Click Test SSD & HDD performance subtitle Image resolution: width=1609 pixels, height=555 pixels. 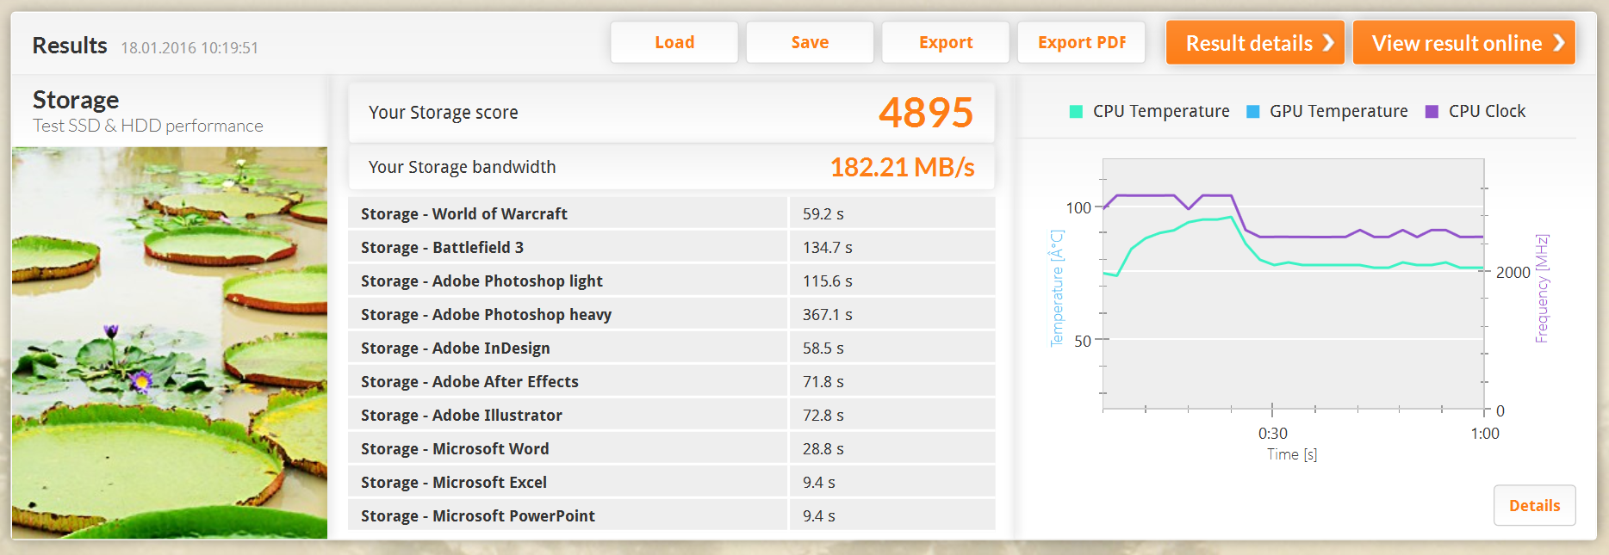(148, 126)
